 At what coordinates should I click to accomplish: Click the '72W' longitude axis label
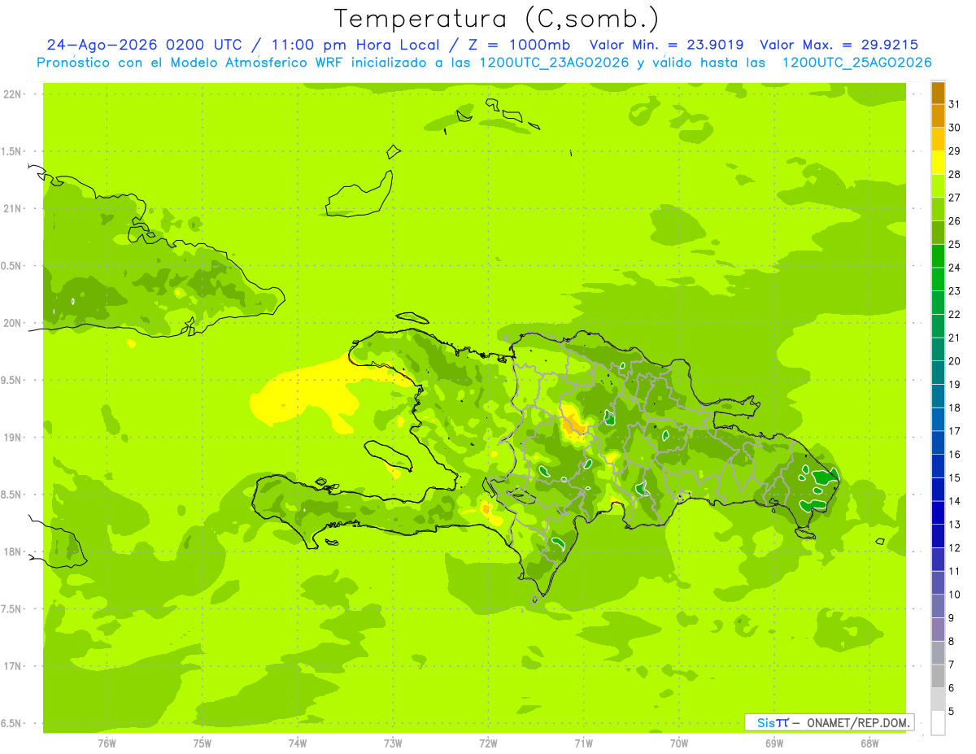[x=488, y=743]
